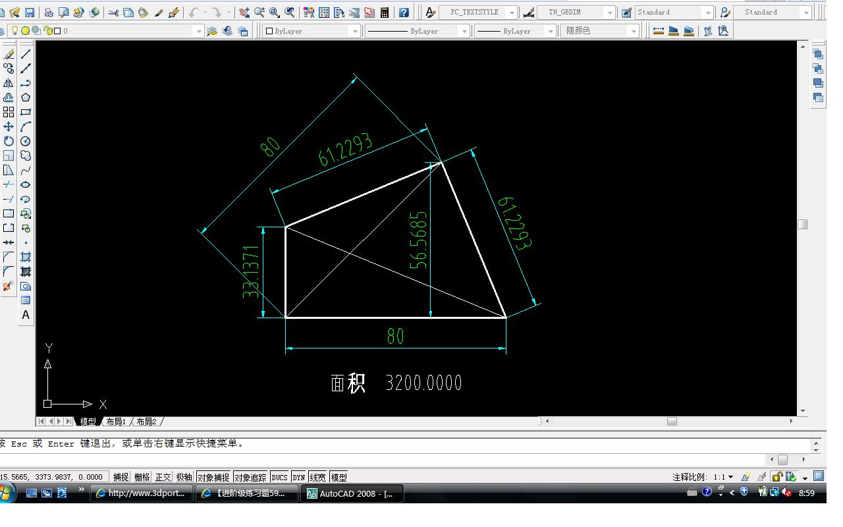The image size is (843, 527).
Task: Open the ByLayer lineweight dropdown
Action: 551,31
